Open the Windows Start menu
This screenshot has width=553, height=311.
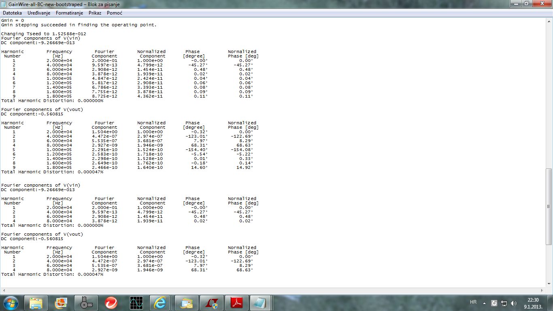click(x=11, y=302)
